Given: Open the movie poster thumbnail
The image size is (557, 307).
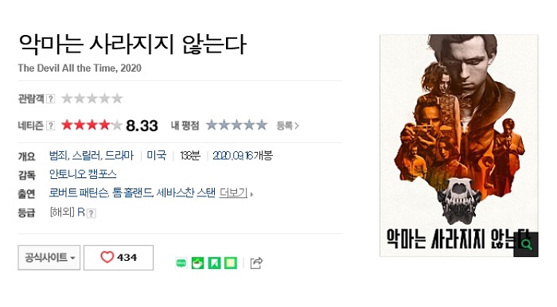Looking at the screenshot, I should click(x=459, y=146).
